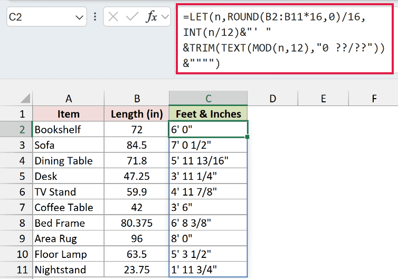Click the length value 63.5

137,254
